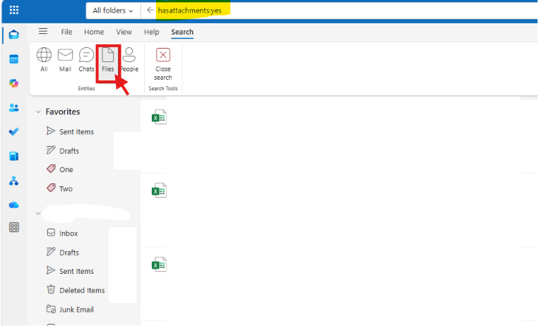Collapse the Favorites section
The image size is (538, 326).
(x=38, y=111)
